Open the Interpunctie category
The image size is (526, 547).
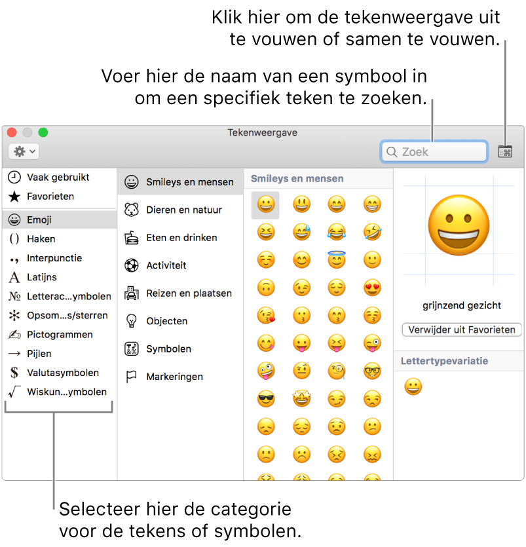point(58,258)
